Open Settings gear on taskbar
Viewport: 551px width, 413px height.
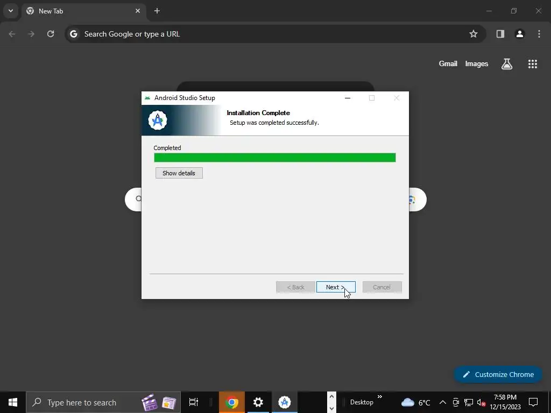[258, 402]
